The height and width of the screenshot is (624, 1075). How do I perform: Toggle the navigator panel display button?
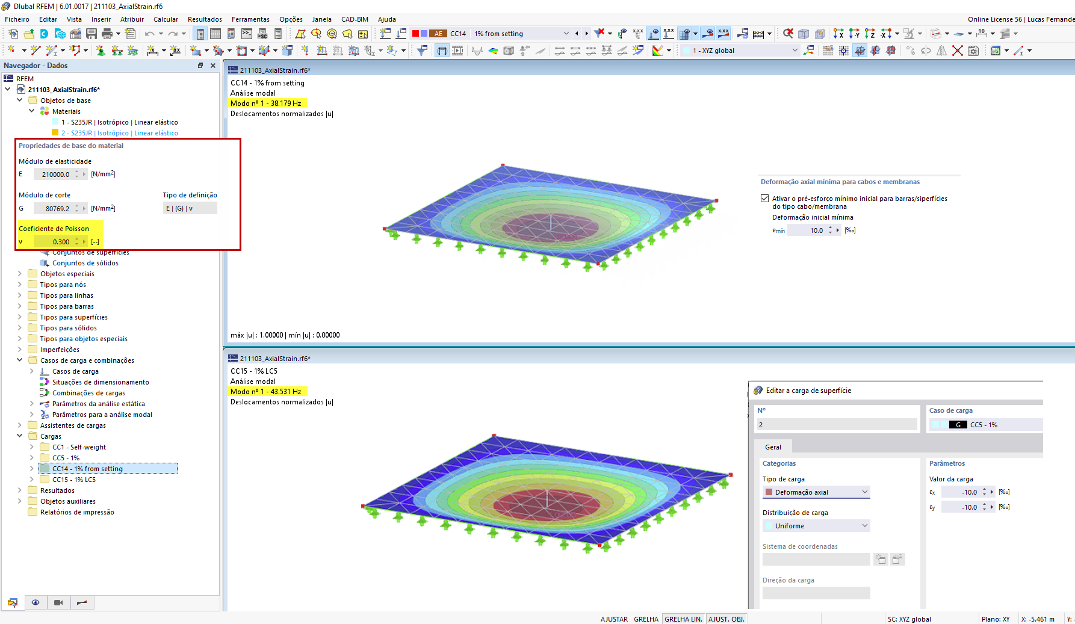coord(200,34)
